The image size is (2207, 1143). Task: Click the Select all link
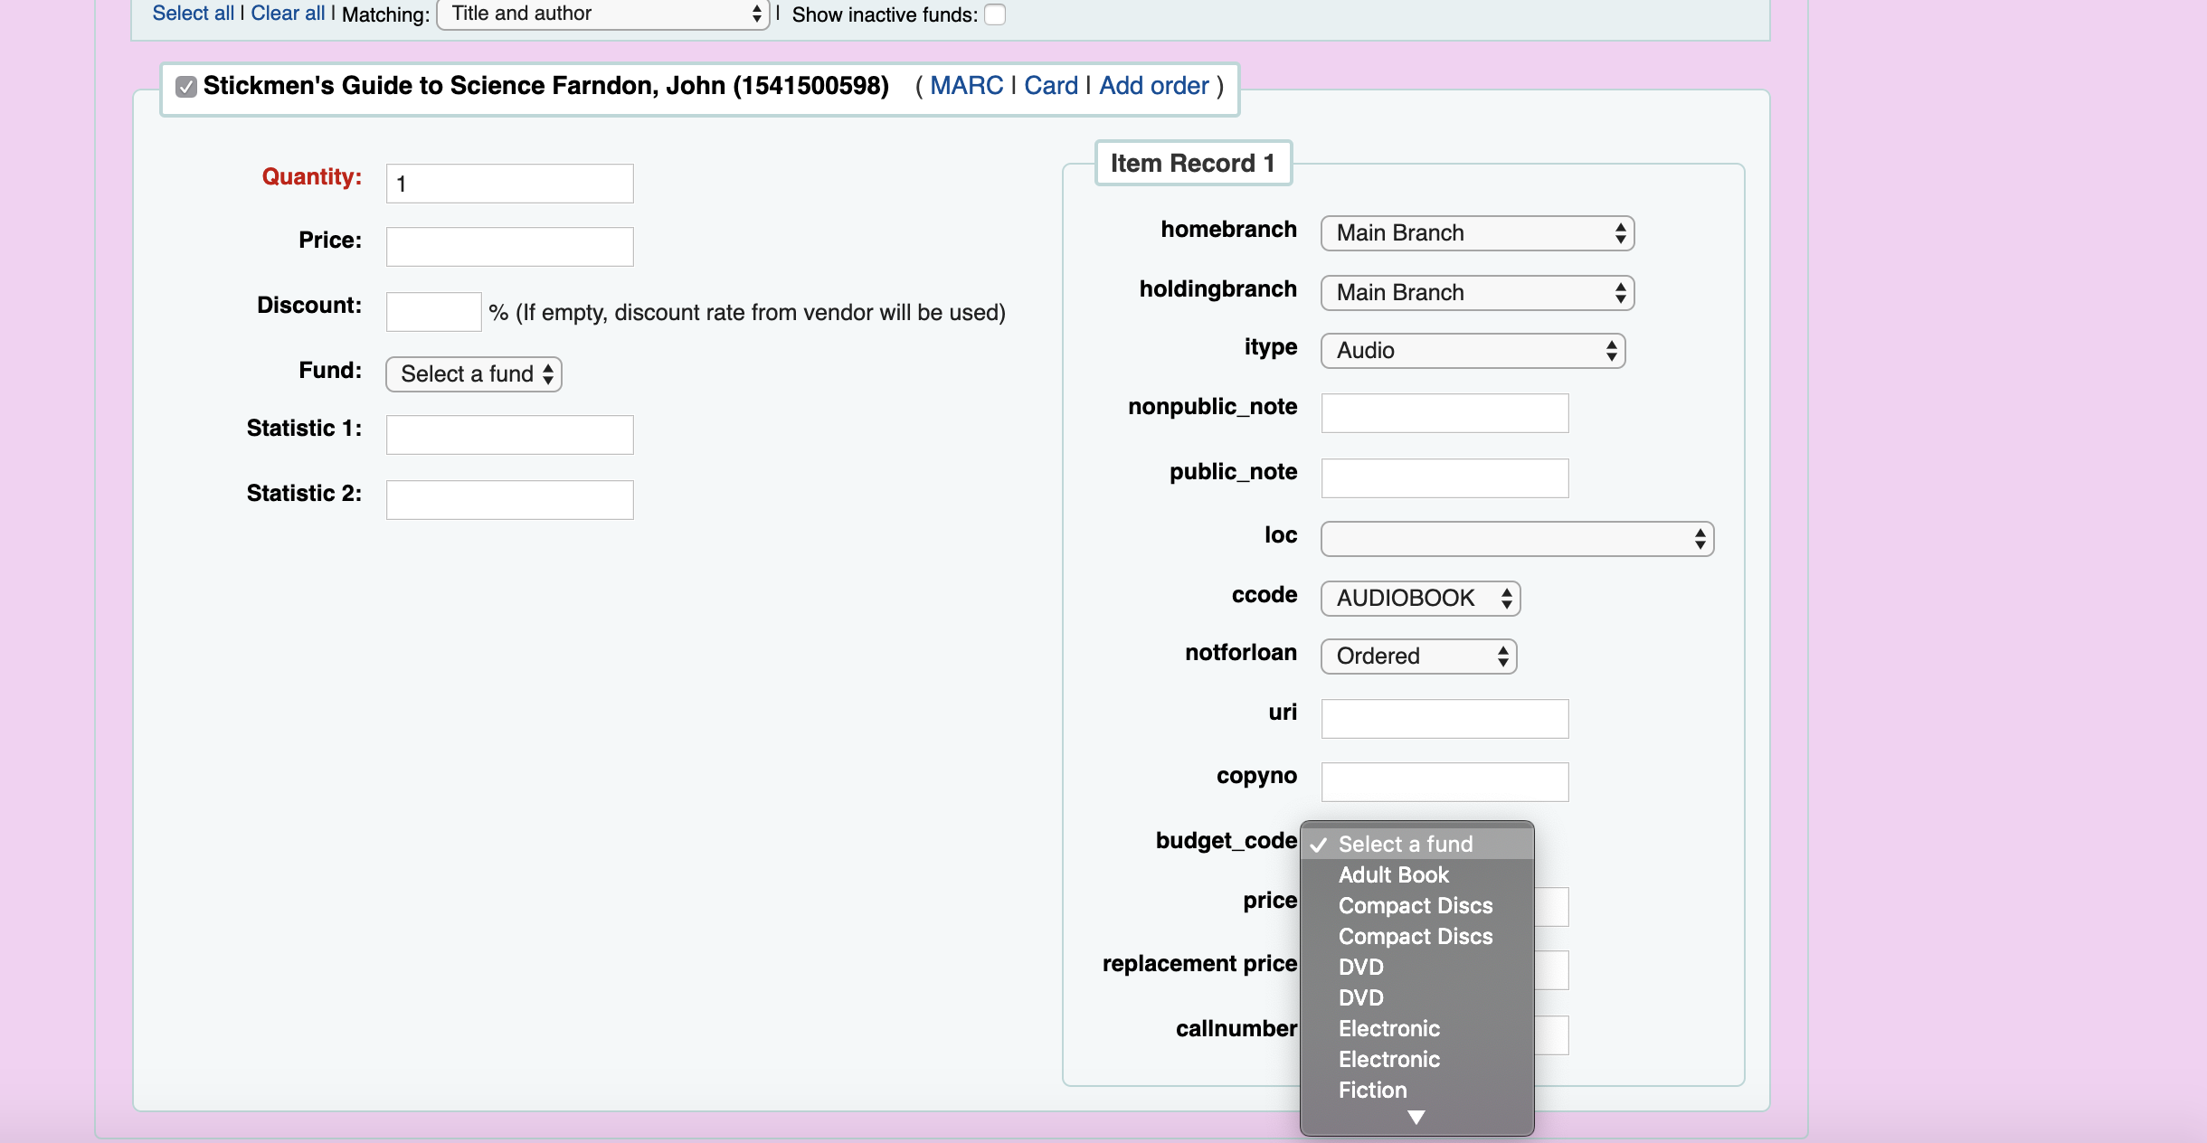(193, 14)
